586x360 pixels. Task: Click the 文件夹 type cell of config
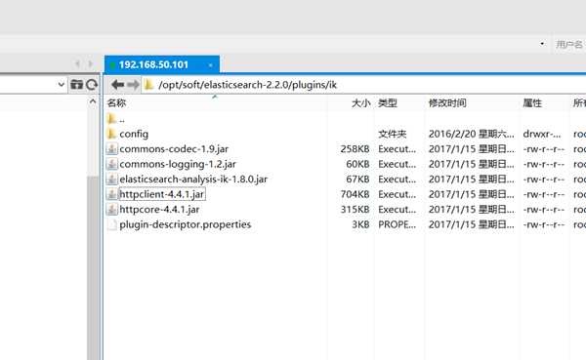(x=392, y=134)
